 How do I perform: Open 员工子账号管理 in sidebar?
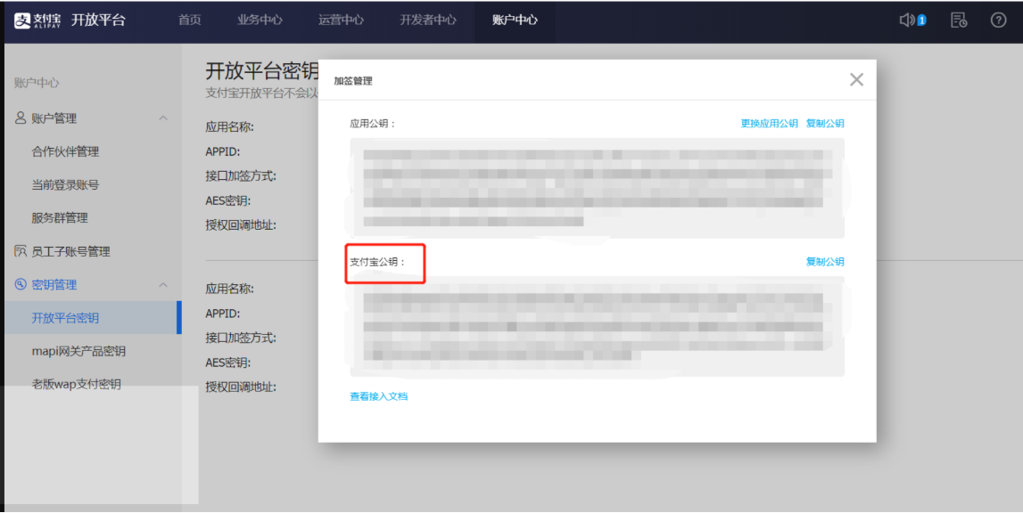70,251
